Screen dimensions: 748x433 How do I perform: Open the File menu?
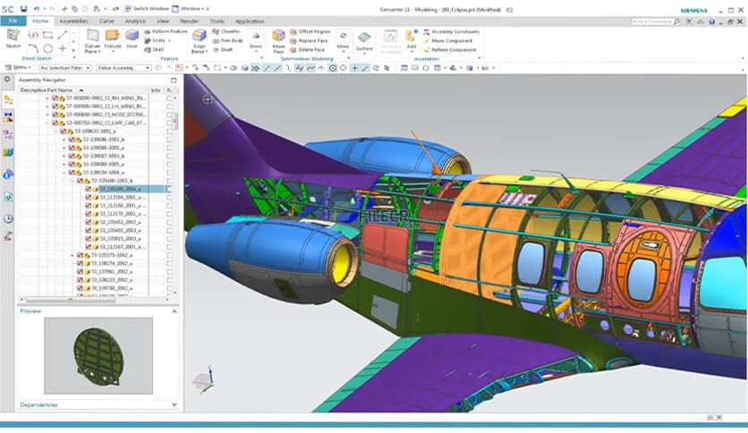coord(13,21)
